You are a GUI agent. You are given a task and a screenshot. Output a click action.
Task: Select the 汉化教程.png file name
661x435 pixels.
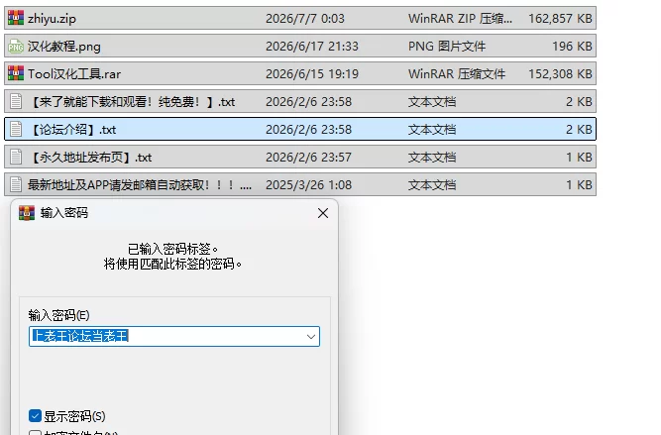pos(64,47)
